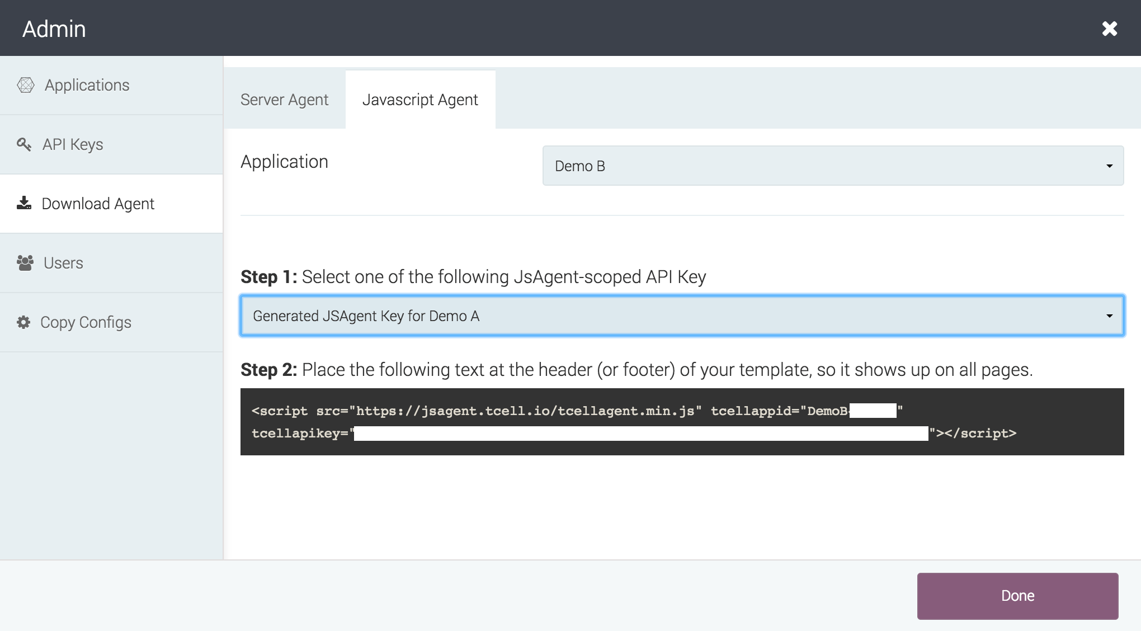Click the Step 2 instruction text
The width and height of the screenshot is (1141, 631).
coord(636,370)
